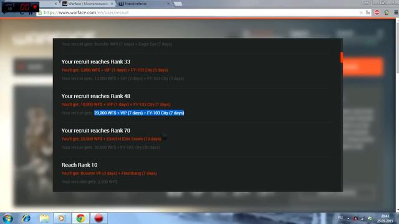Image resolution: width=399 pixels, height=224 pixels.
Task: Click the heading 'Your recruit reaches Rank 70'
Action: [x=95, y=131]
